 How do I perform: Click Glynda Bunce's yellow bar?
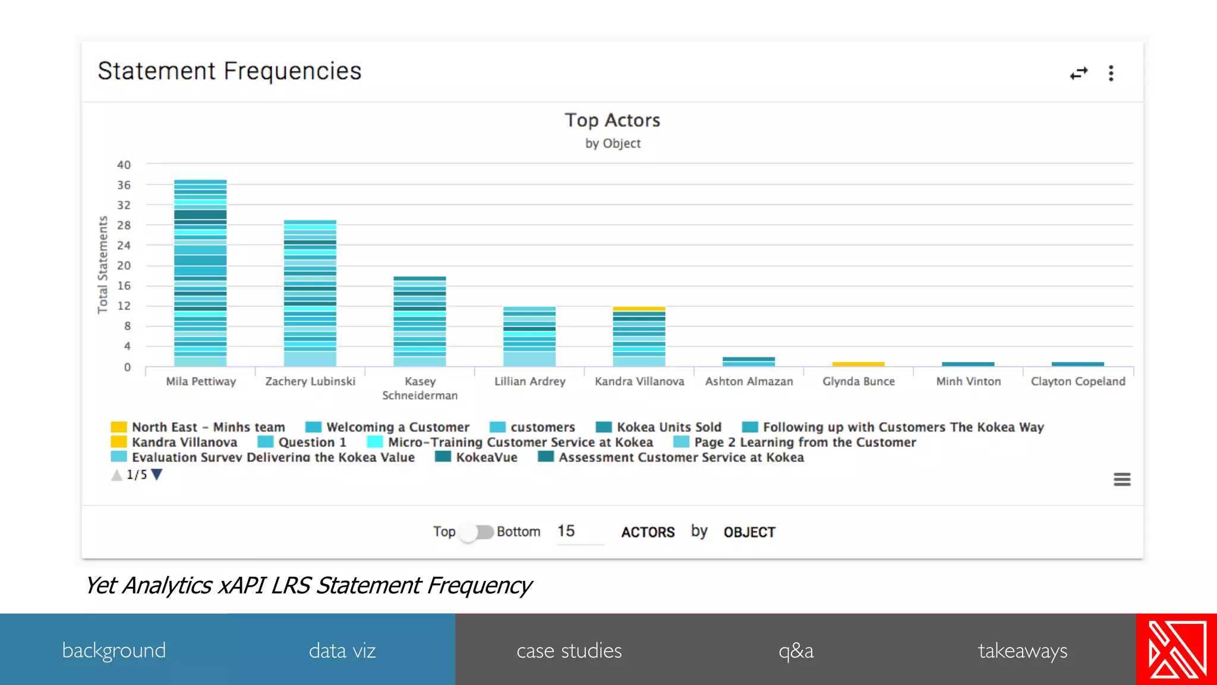[x=858, y=364]
